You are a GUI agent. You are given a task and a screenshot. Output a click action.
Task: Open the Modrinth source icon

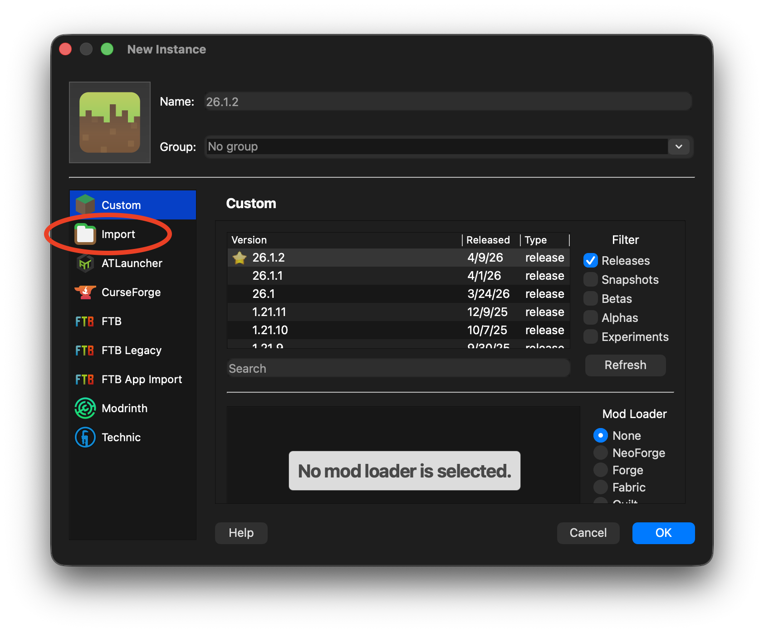tap(85, 409)
